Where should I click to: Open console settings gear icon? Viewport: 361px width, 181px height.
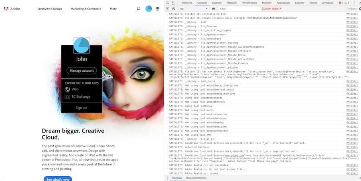point(360,9)
